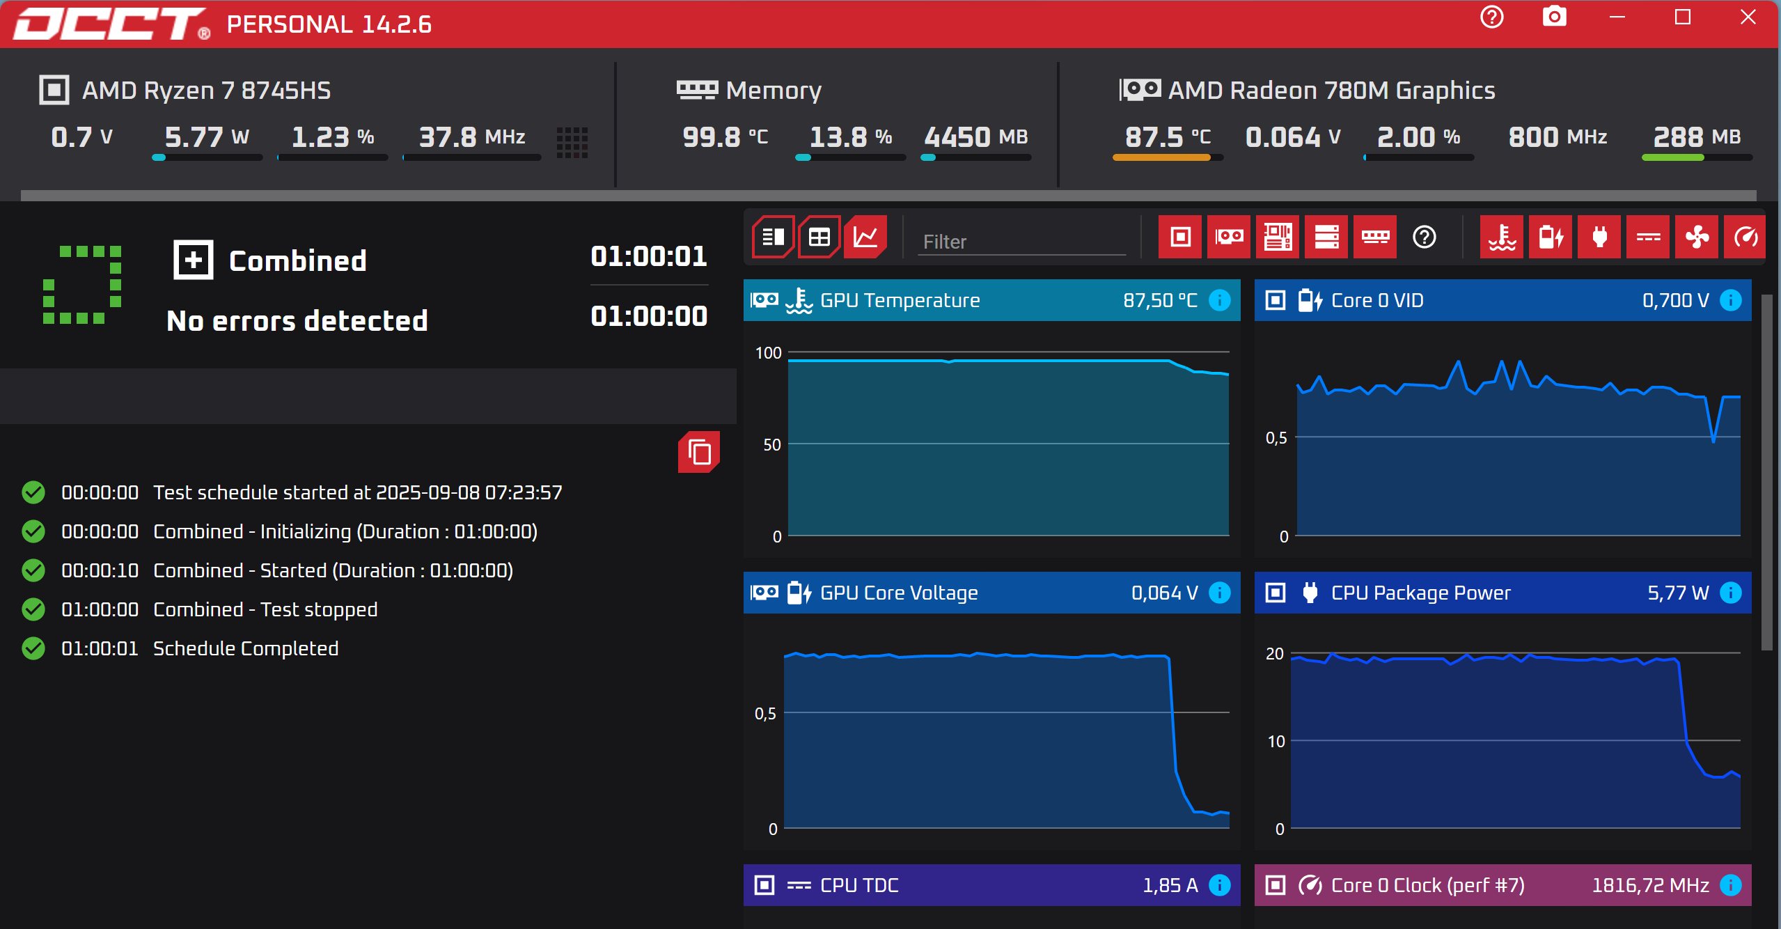Switch to list monitoring view

click(774, 237)
